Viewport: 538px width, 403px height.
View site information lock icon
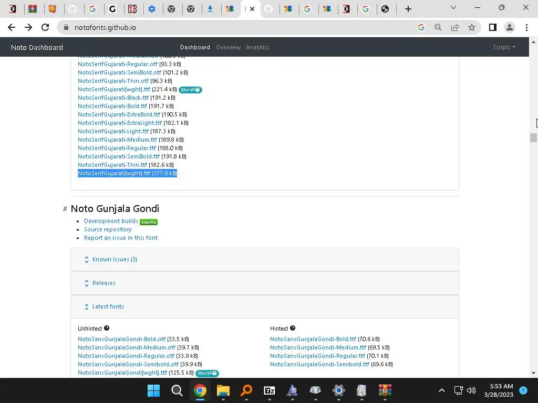66,27
